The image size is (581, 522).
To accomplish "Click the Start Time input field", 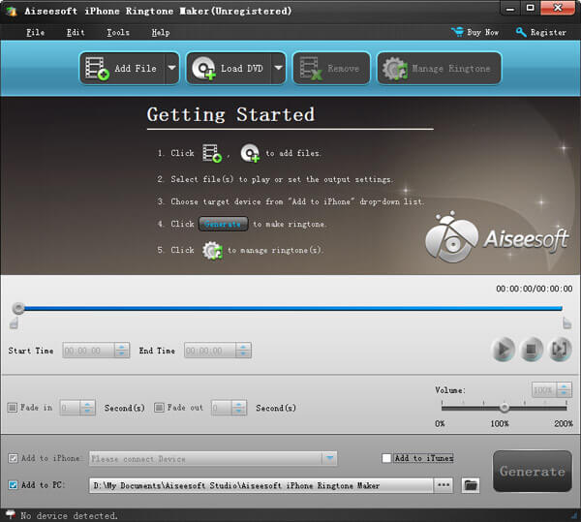I will click(x=88, y=351).
